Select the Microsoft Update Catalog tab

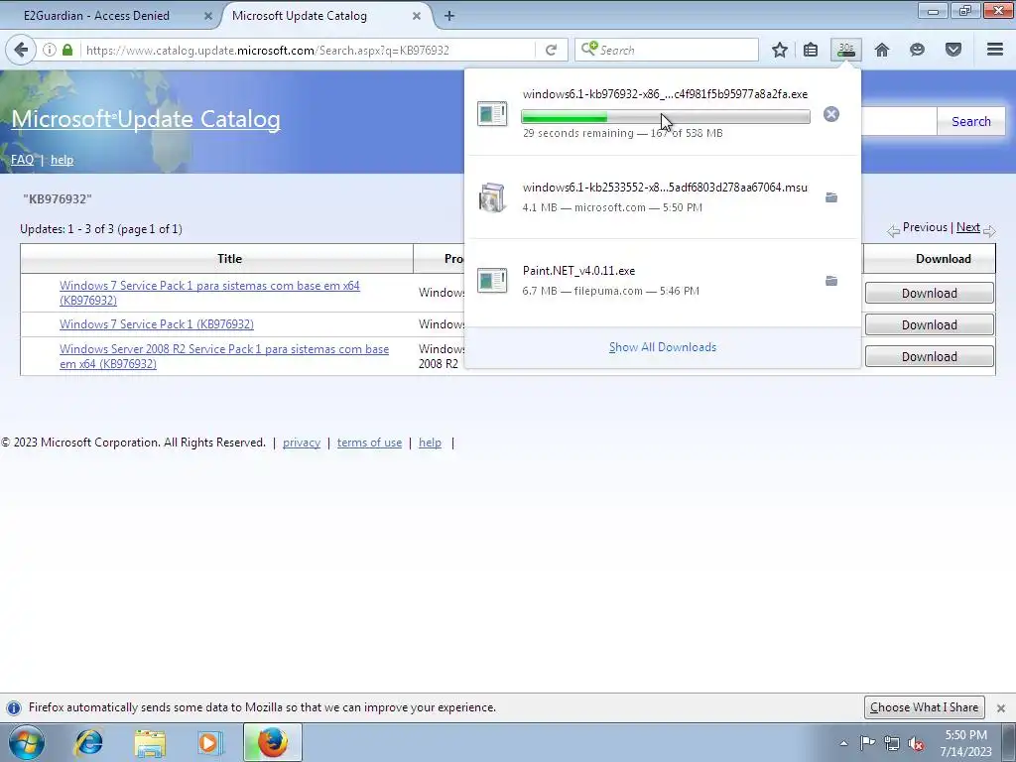tap(300, 16)
